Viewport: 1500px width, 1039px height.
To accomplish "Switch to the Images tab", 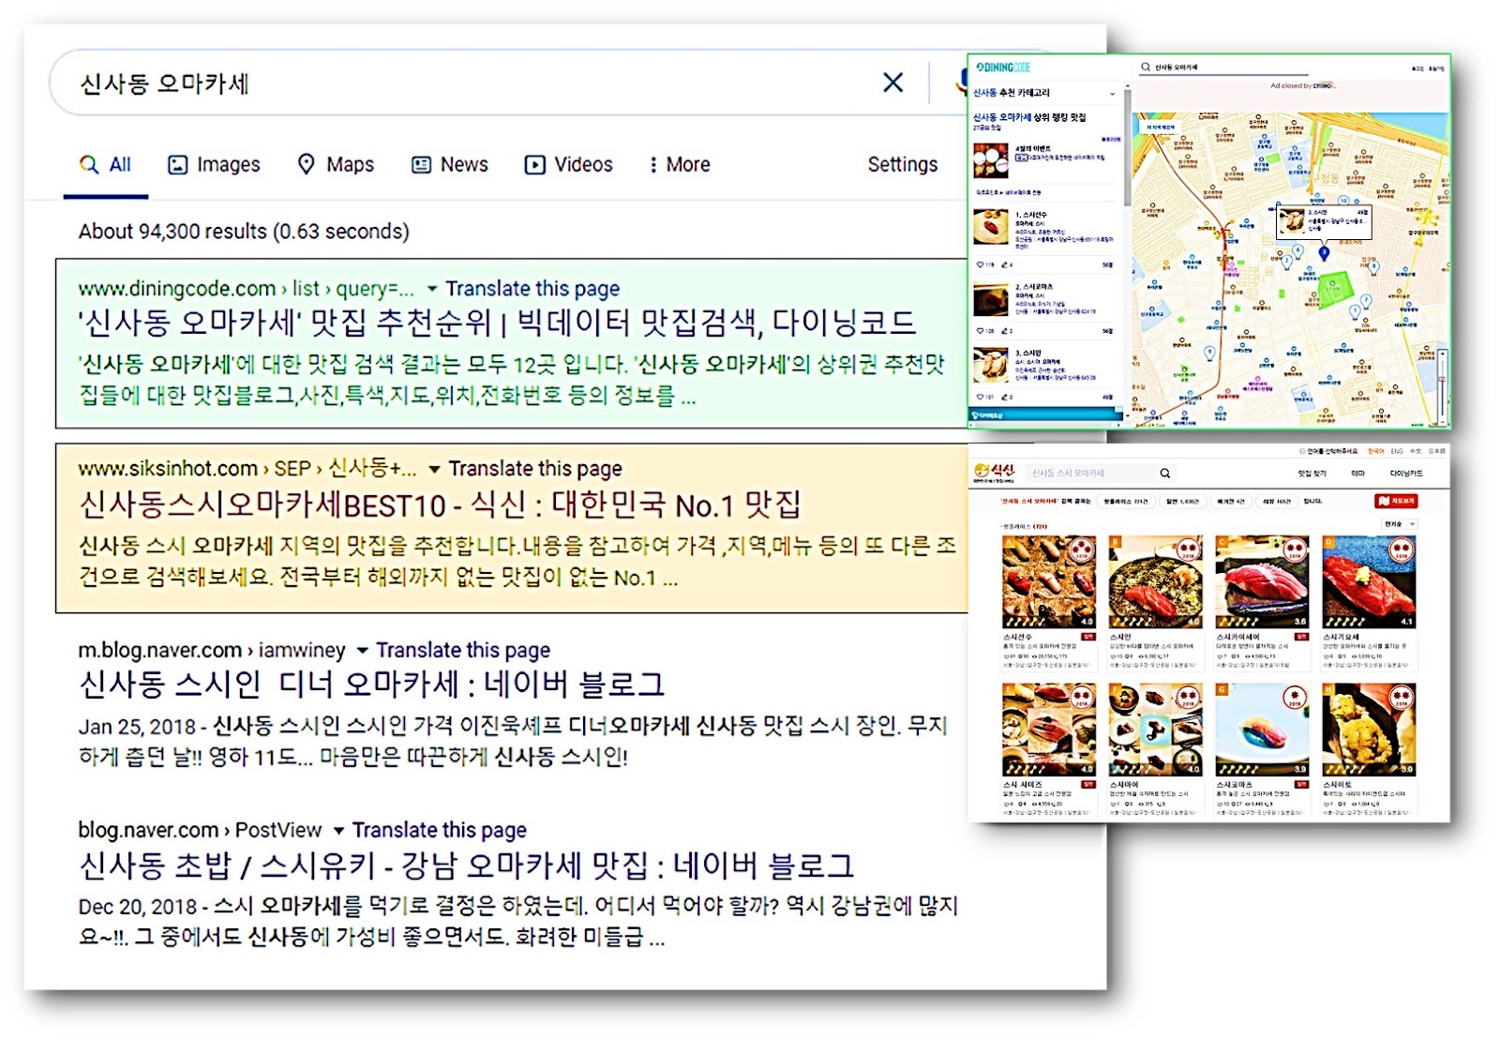I will pyautogui.click(x=214, y=165).
